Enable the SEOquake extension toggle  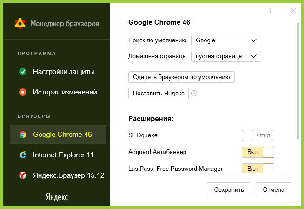[258, 135]
